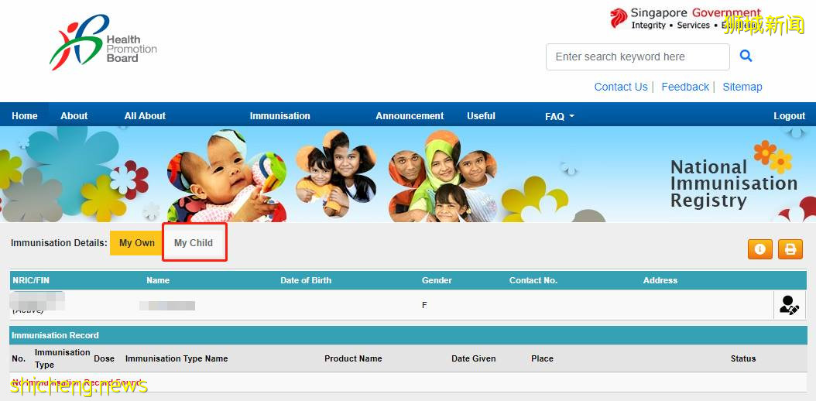Open the Announcement menu item
816x401 pixels.
(410, 116)
